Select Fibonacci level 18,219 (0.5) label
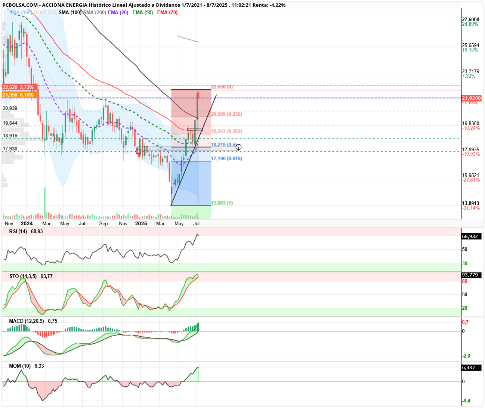The height and width of the screenshot is (408, 485). (224, 145)
